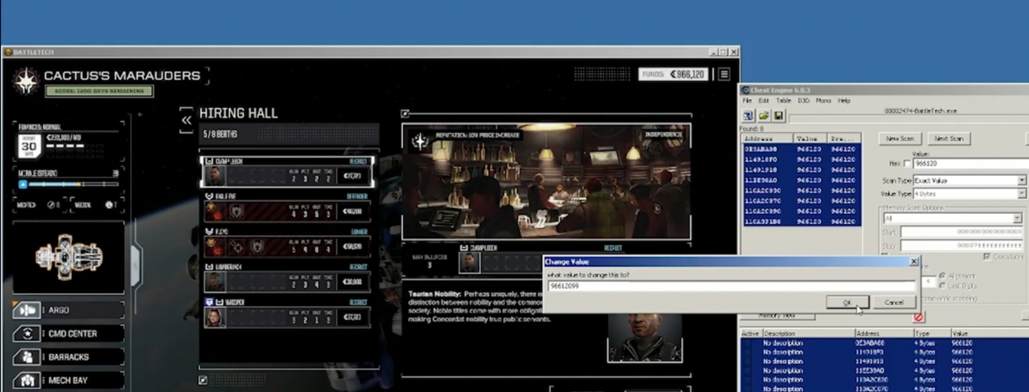Close the Change Value dialog with X
This screenshot has width=1029, height=392.
(x=913, y=261)
